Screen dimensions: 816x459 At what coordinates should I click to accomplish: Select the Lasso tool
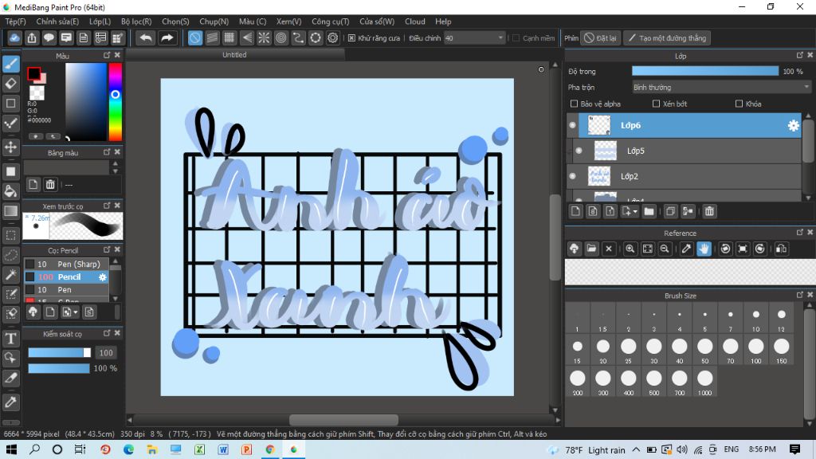[11, 255]
